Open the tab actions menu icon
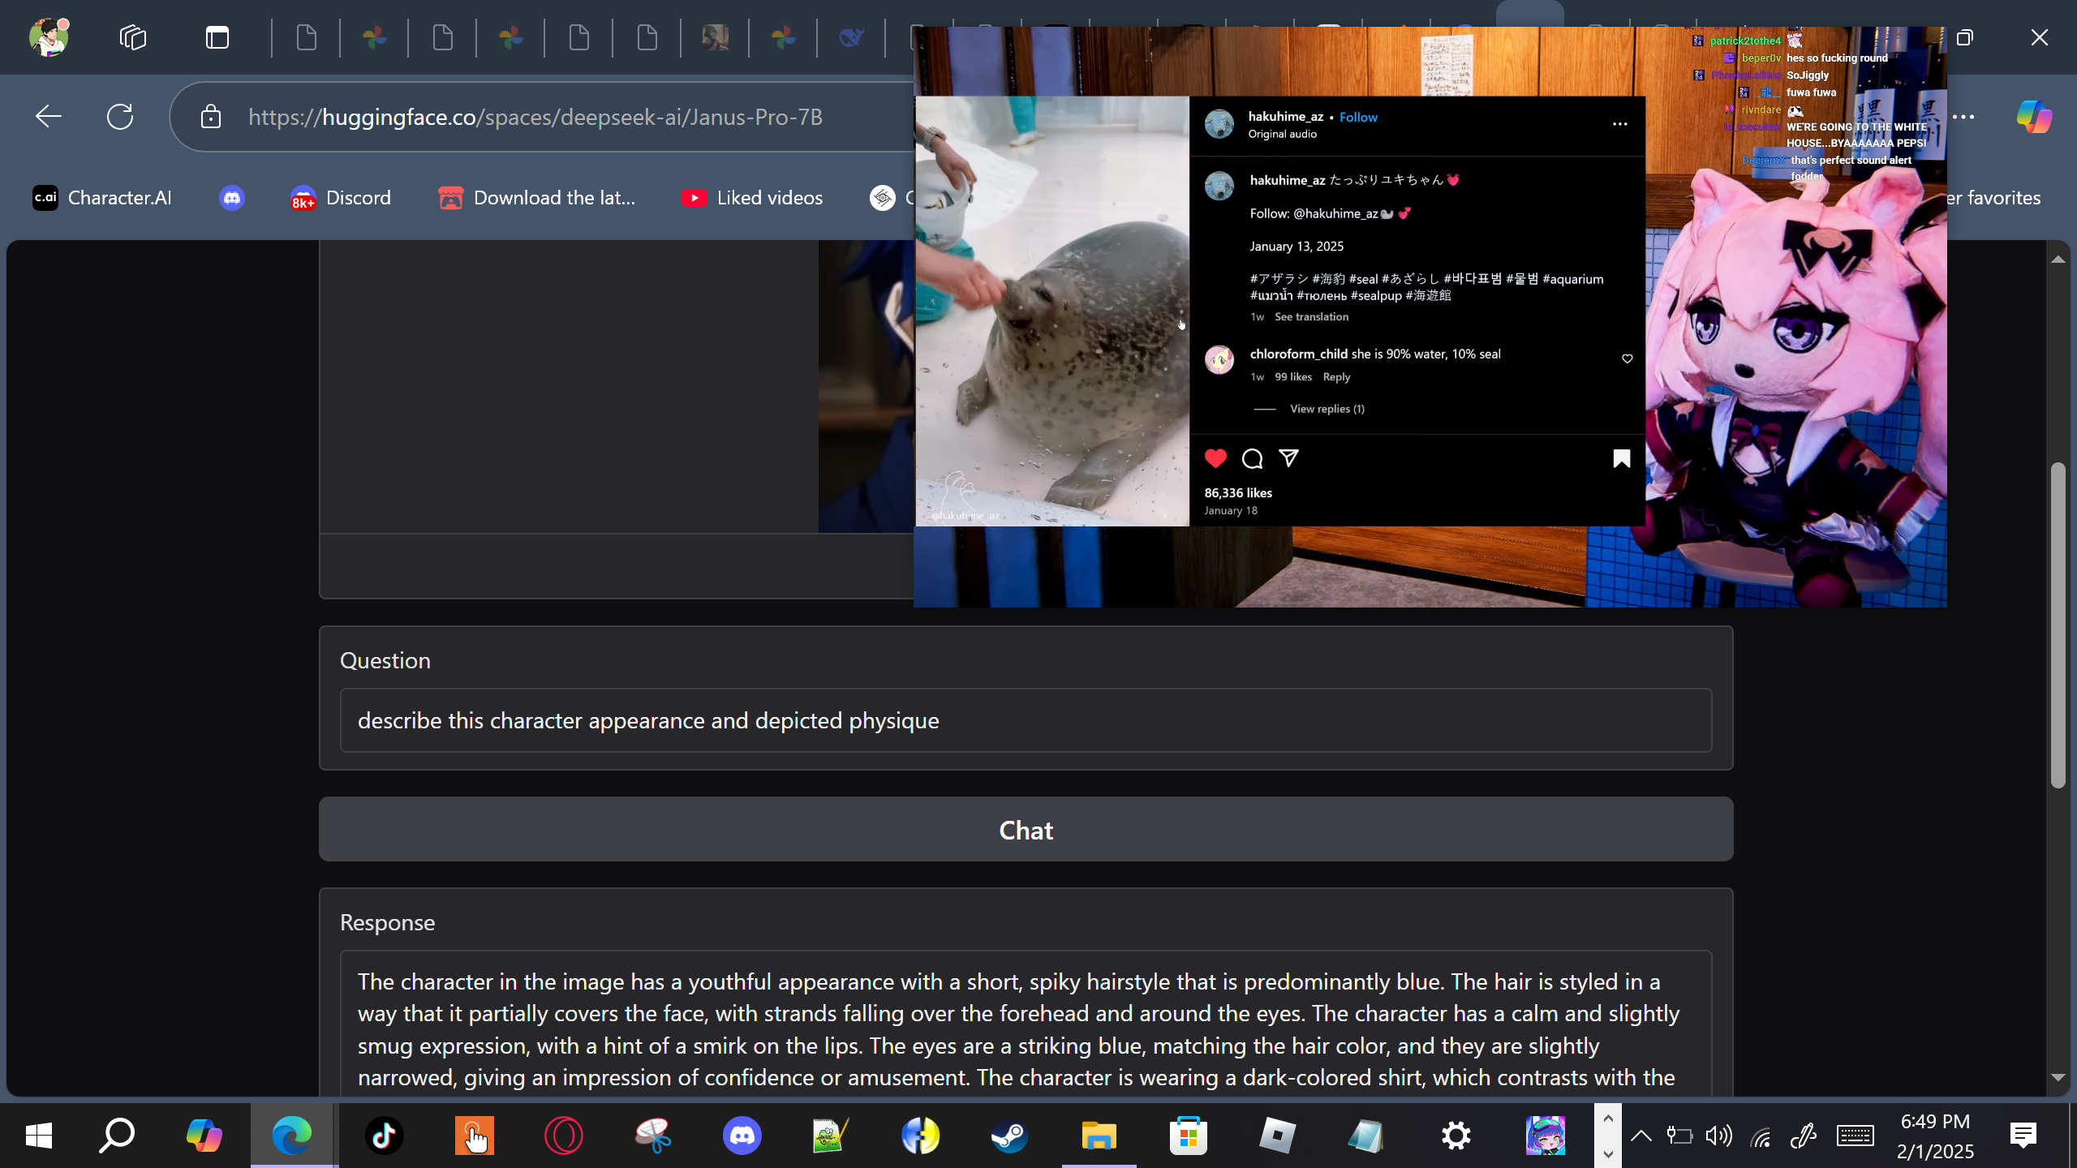Screen dimensions: 2077x1168 (217, 37)
